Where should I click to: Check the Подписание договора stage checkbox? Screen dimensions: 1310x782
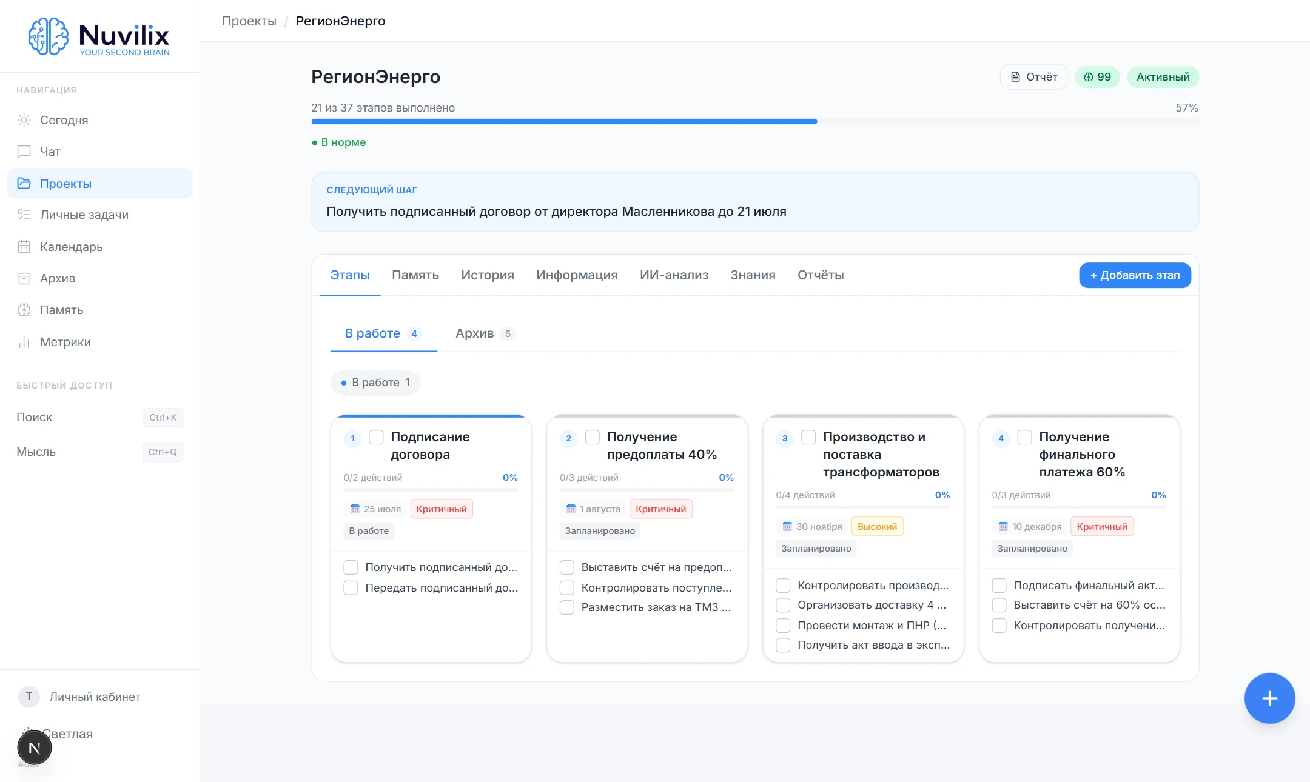coord(377,437)
